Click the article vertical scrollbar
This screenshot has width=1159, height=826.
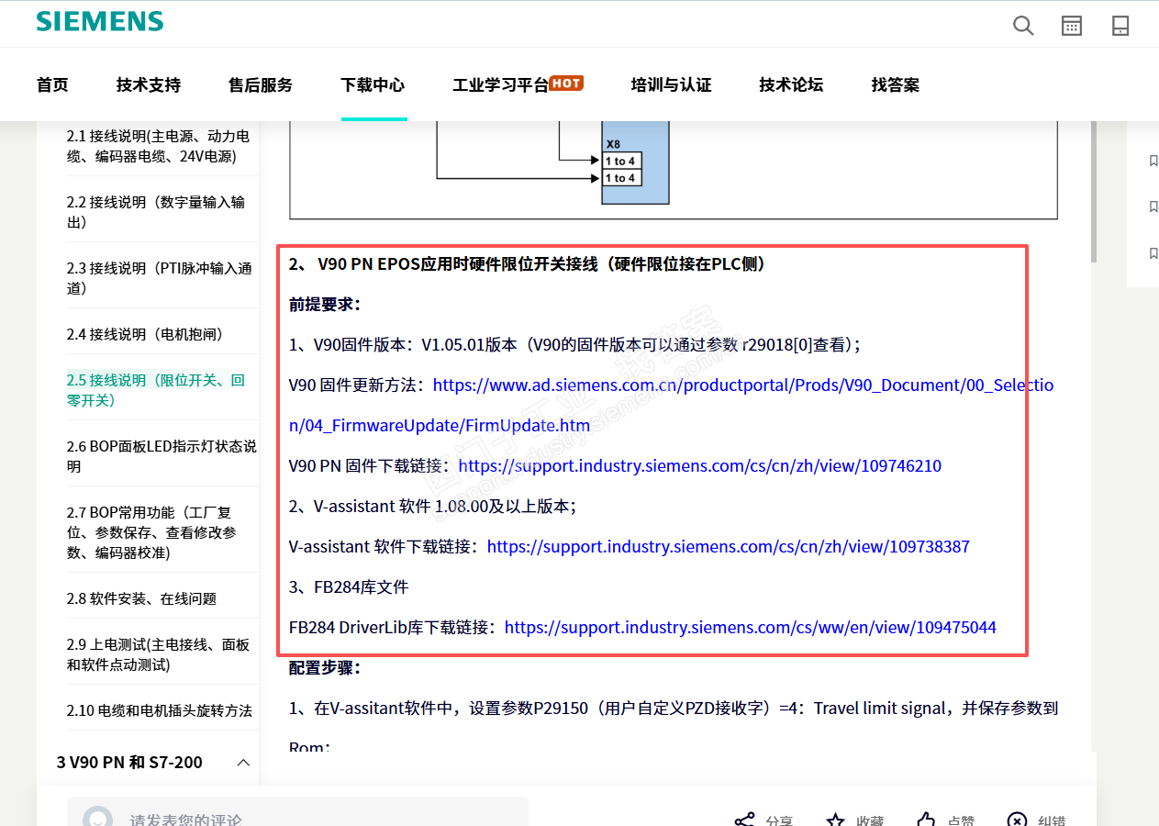pyautogui.click(x=1094, y=191)
